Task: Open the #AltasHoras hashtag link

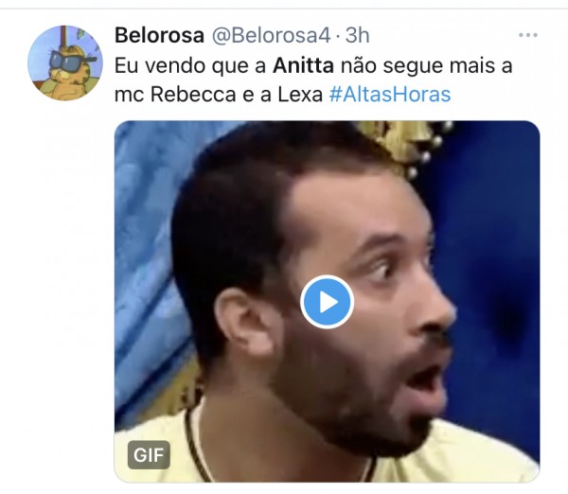Action: [x=390, y=95]
